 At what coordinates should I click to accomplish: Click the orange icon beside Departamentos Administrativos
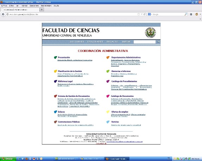pyautogui.click(x=108, y=58)
